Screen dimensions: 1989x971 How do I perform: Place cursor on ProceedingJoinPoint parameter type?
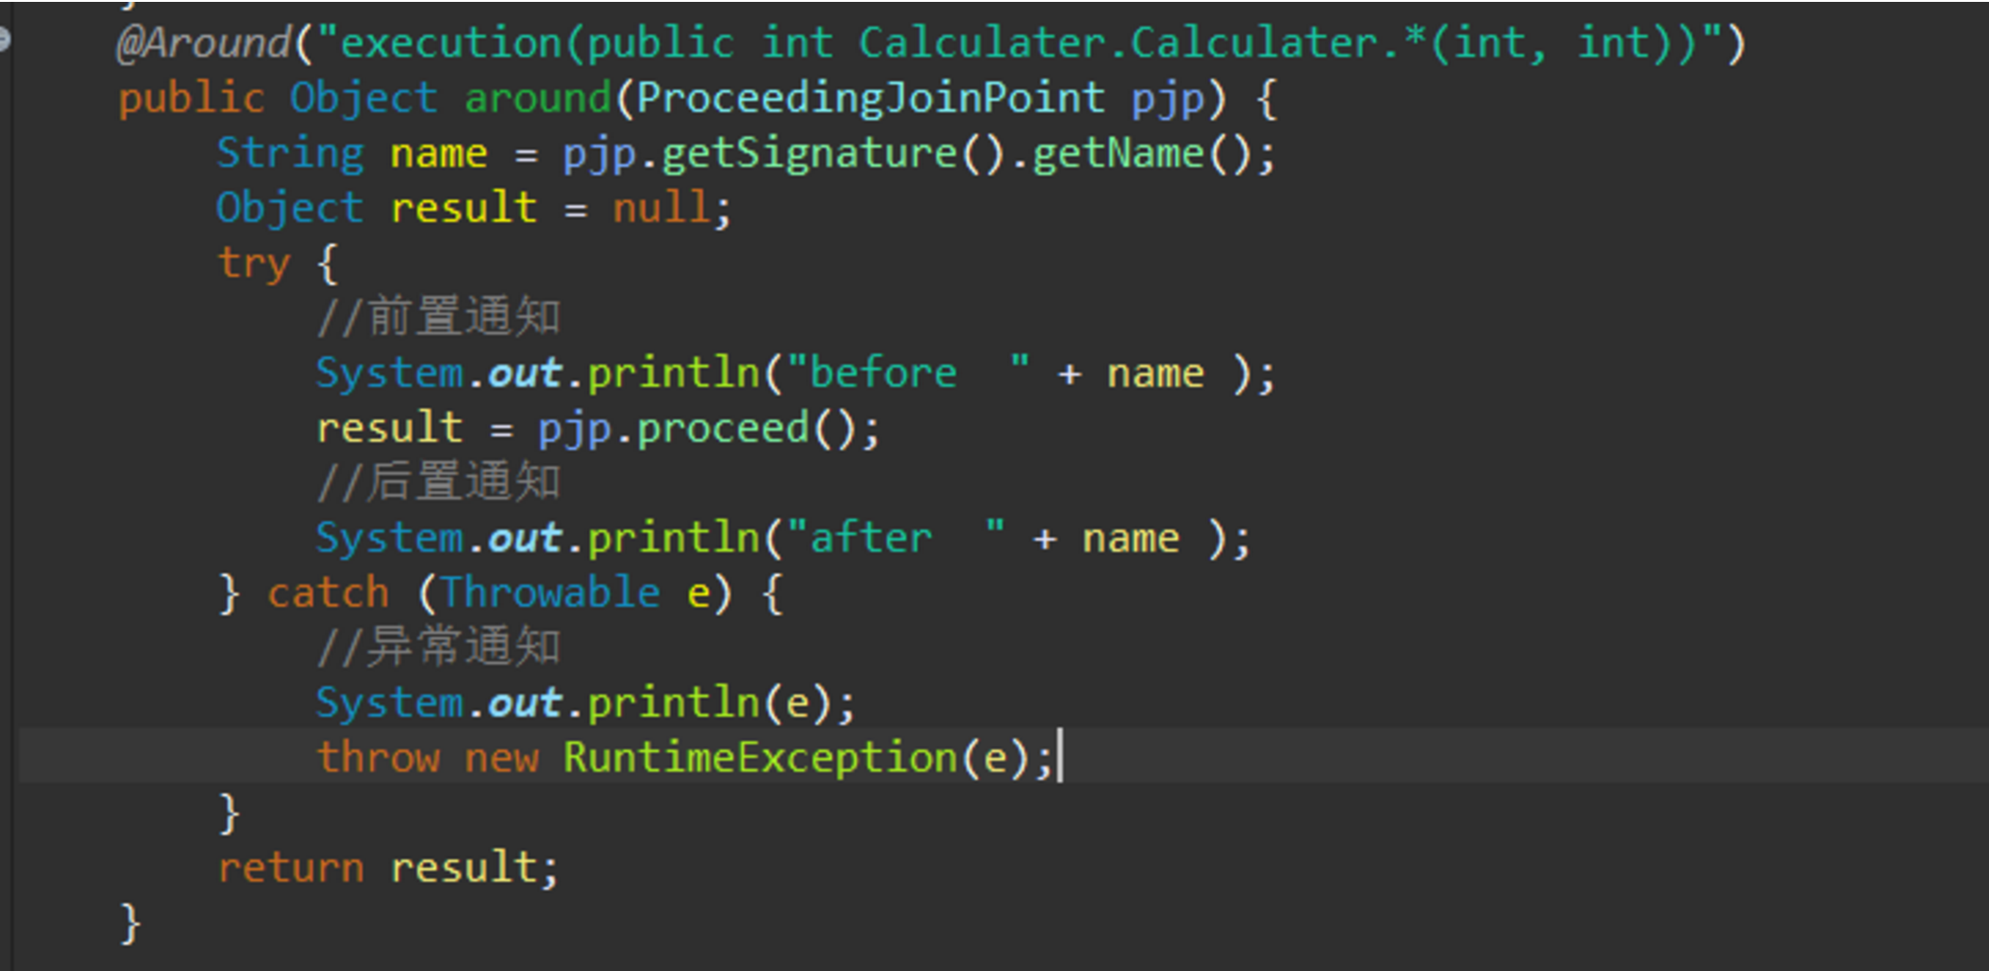click(870, 99)
